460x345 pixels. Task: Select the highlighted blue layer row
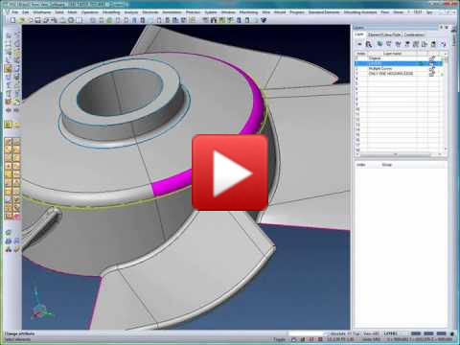(x=399, y=63)
